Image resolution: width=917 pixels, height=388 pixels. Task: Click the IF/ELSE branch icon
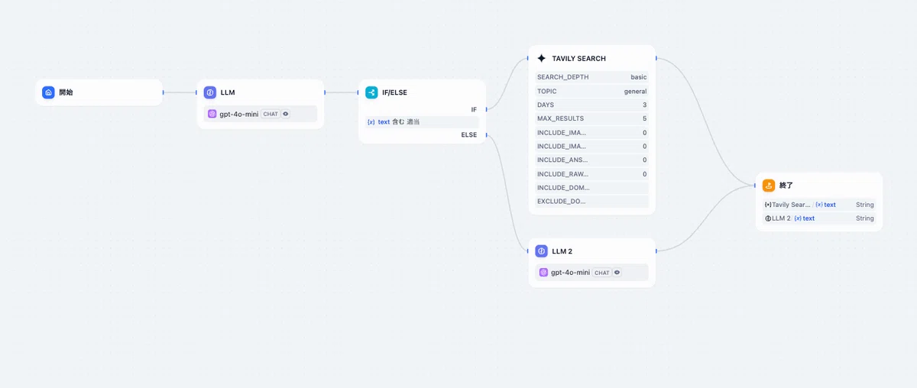371,92
